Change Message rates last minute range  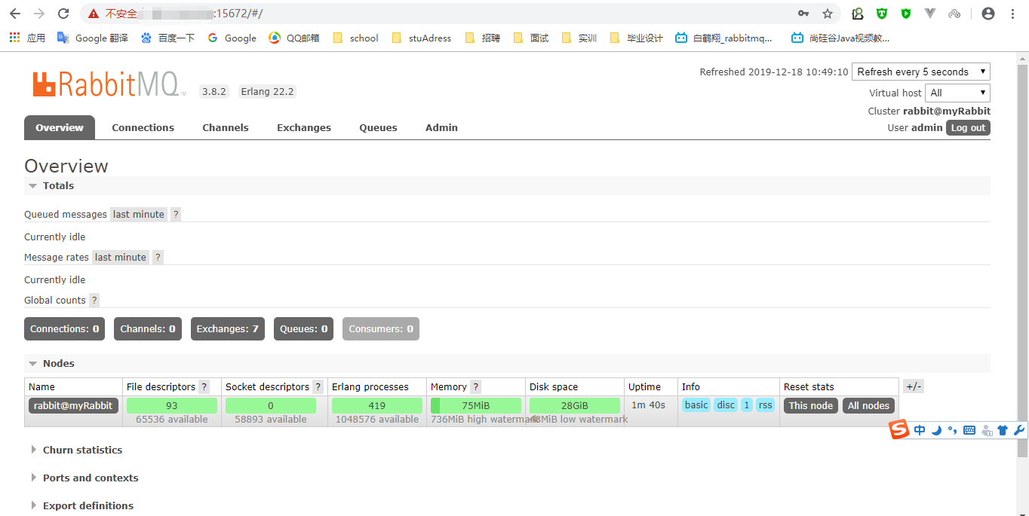click(121, 257)
